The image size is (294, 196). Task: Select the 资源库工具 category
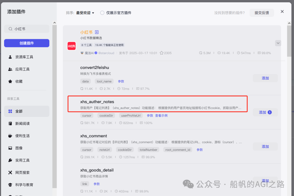[27, 57]
